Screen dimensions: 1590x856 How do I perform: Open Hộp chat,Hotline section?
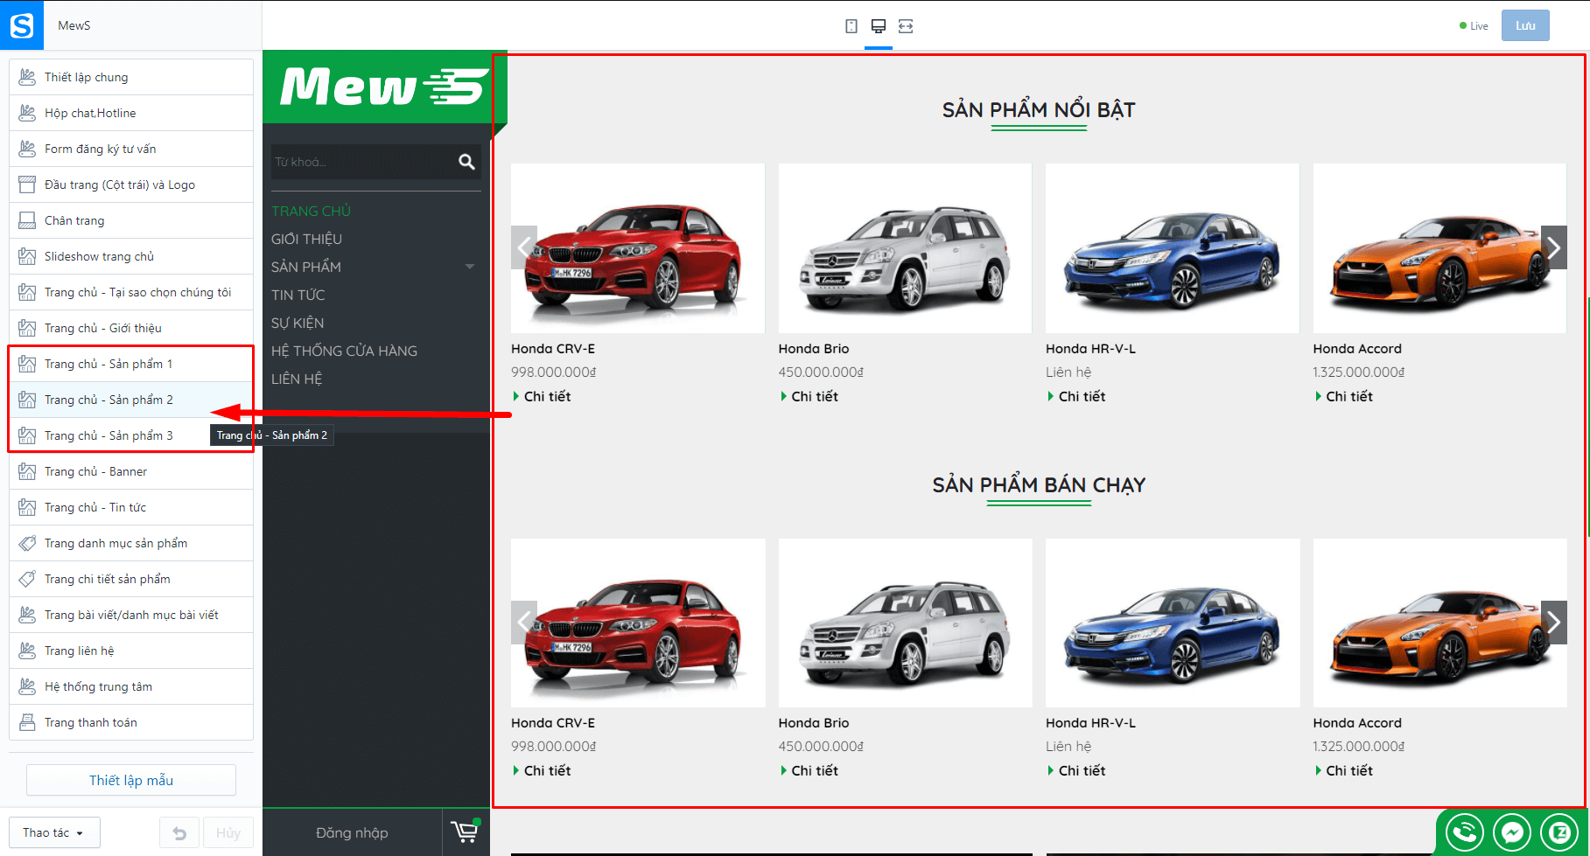(x=131, y=113)
